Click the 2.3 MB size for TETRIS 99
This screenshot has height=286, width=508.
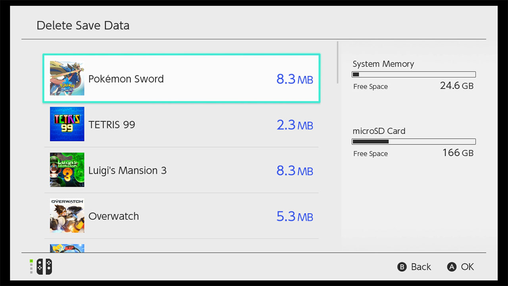pyautogui.click(x=295, y=125)
